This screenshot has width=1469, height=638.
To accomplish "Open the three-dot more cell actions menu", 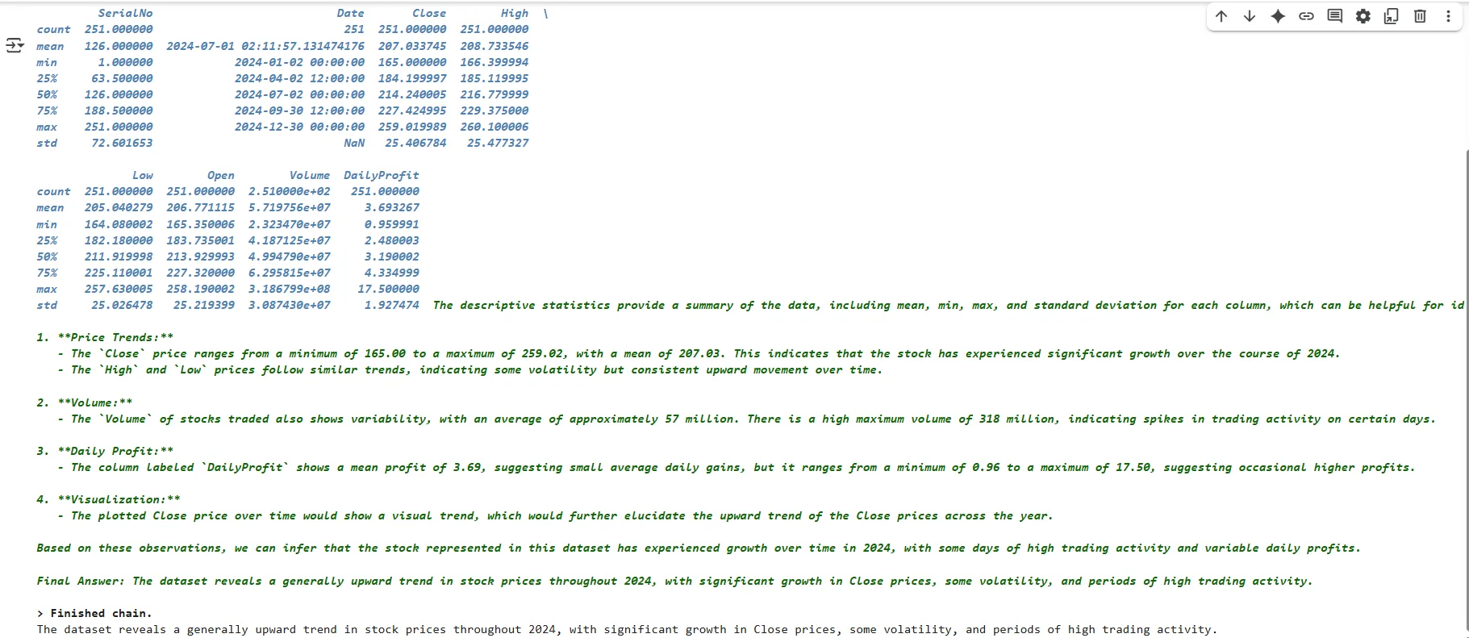I will pos(1448,16).
